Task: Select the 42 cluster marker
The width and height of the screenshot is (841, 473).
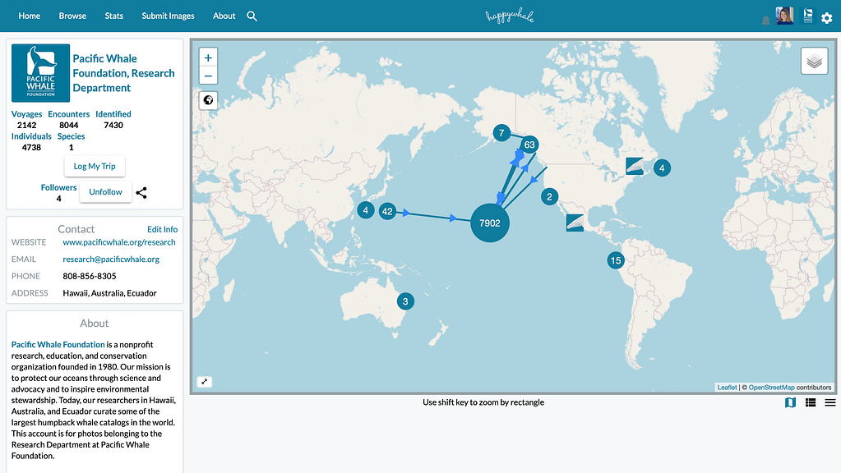Action: [387, 211]
